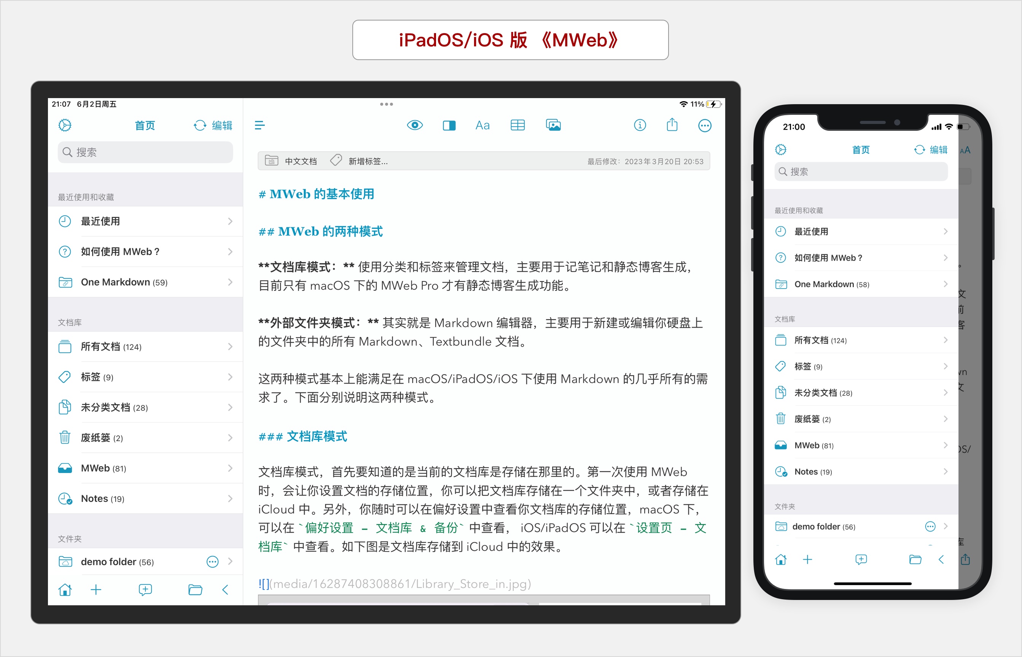Expand chevron of demo folder on iPad

click(x=230, y=561)
